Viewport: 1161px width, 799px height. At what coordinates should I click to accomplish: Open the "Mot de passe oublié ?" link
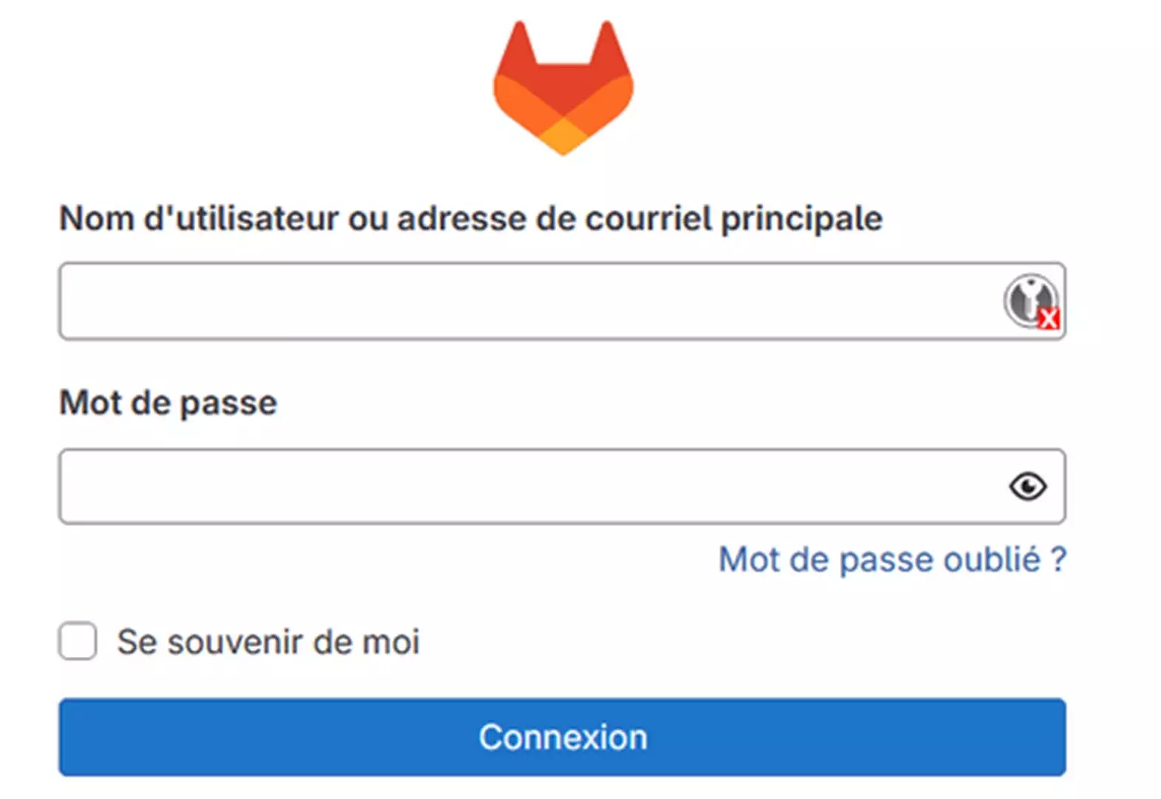tap(892, 559)
